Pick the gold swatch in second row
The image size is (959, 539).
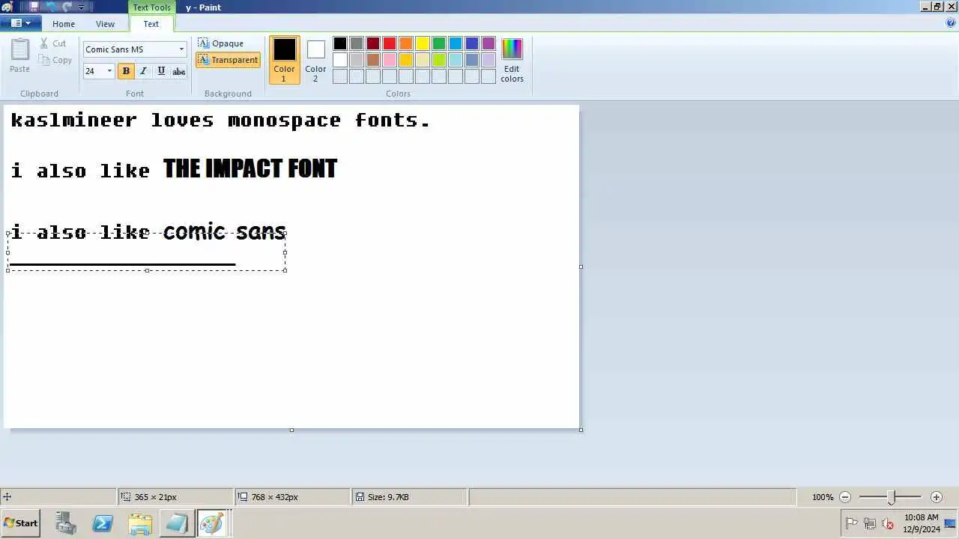pos(406,60)
